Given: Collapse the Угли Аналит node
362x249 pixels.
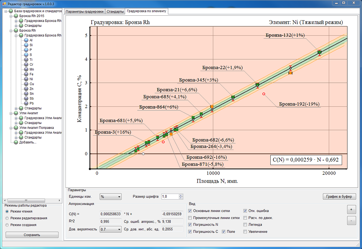Looking at the screenshot, I should tap(11, 113).
